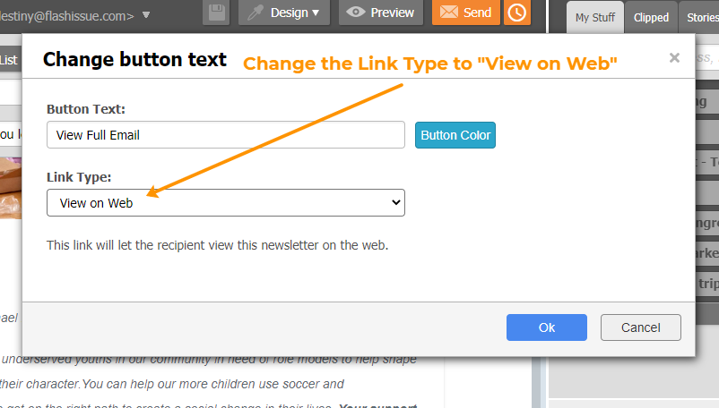Click the schedule clock icon
This screenshot has height=408, width=719.
517,13
